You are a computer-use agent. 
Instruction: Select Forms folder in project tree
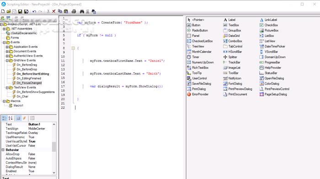(x=15, y=38)
